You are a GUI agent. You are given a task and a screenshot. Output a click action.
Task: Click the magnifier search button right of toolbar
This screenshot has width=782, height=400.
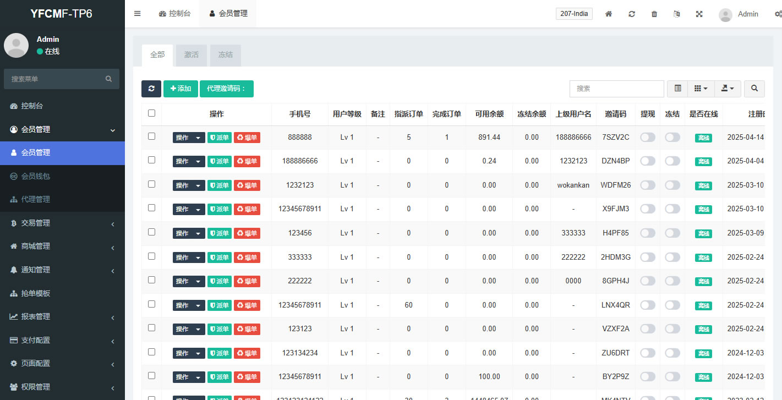[x=754, y=89]
